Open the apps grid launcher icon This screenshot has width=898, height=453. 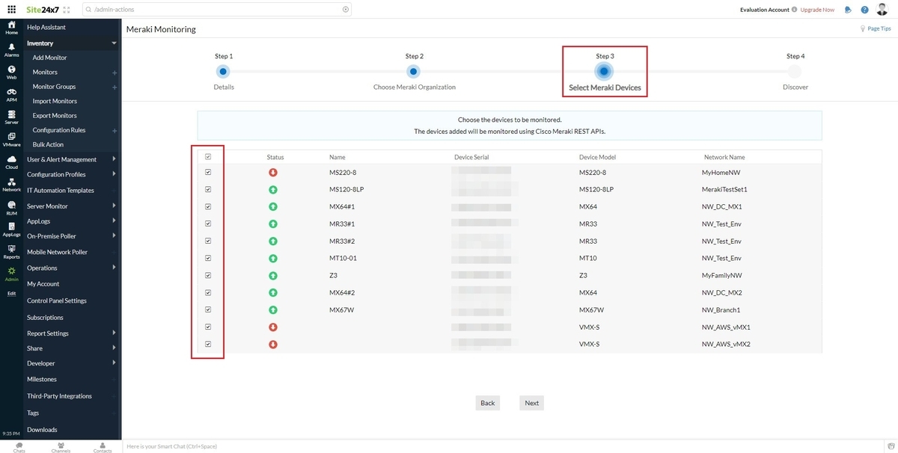point(11,10)
